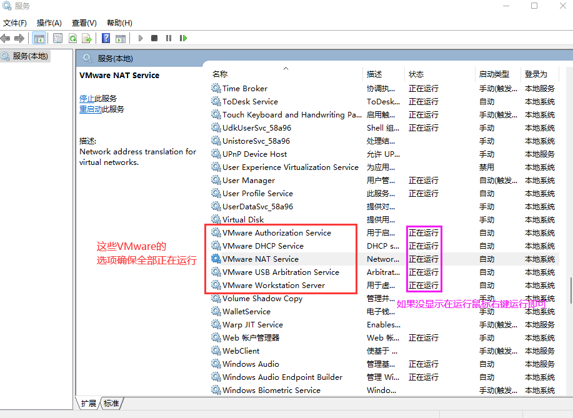Select UserDataSvc_58a96 service name

257,206
